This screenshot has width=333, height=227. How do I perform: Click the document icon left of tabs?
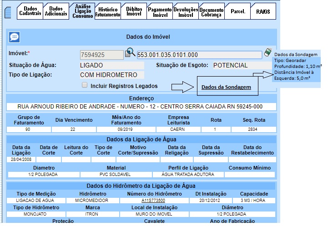point(8,13)
